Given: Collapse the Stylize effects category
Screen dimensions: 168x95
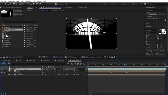Looking at the screenshot, I should (146, 12).
